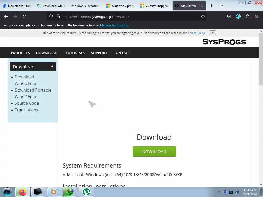This screenshot has width=263, height=197.
Task: Open the taskbar clock and date
Action: tap(250, 192)
